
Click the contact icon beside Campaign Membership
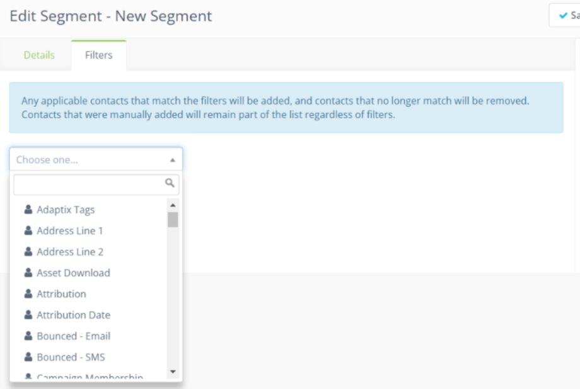click(x=29, y=376)
